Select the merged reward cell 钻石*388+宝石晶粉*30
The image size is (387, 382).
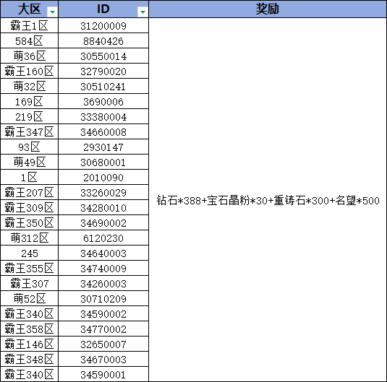point(268,200)
